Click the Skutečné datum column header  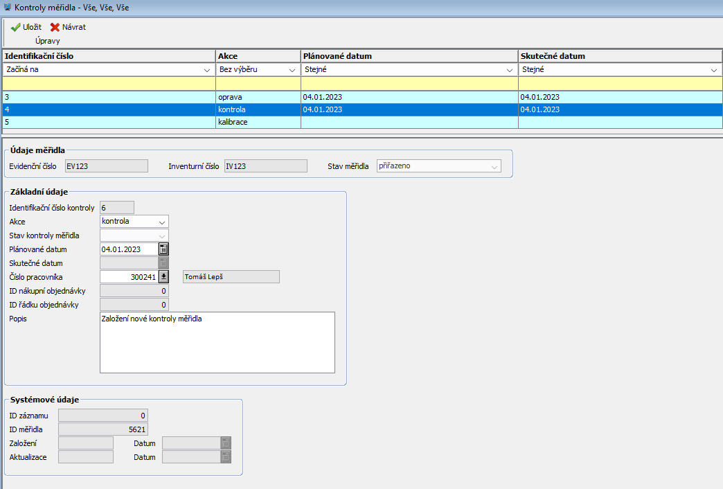[620, 55]
